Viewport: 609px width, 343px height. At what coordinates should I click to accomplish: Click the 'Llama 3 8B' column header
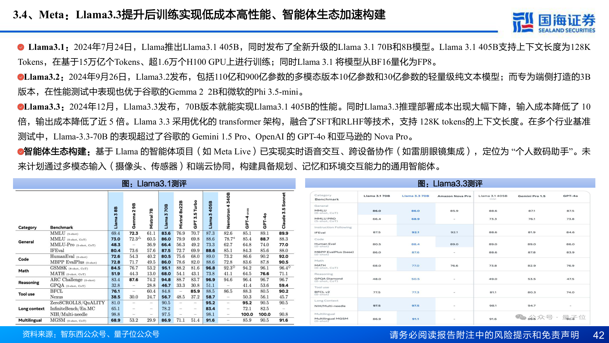(x=116, y=217)
